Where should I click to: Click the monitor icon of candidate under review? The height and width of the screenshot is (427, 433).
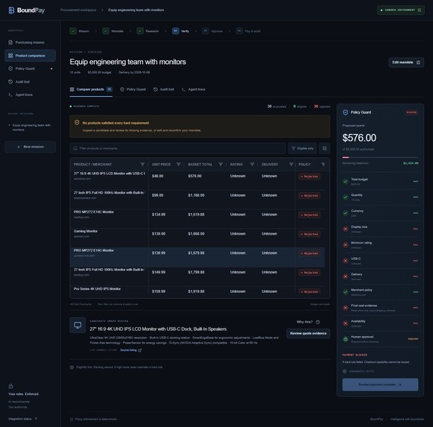[x=78, y=325]
